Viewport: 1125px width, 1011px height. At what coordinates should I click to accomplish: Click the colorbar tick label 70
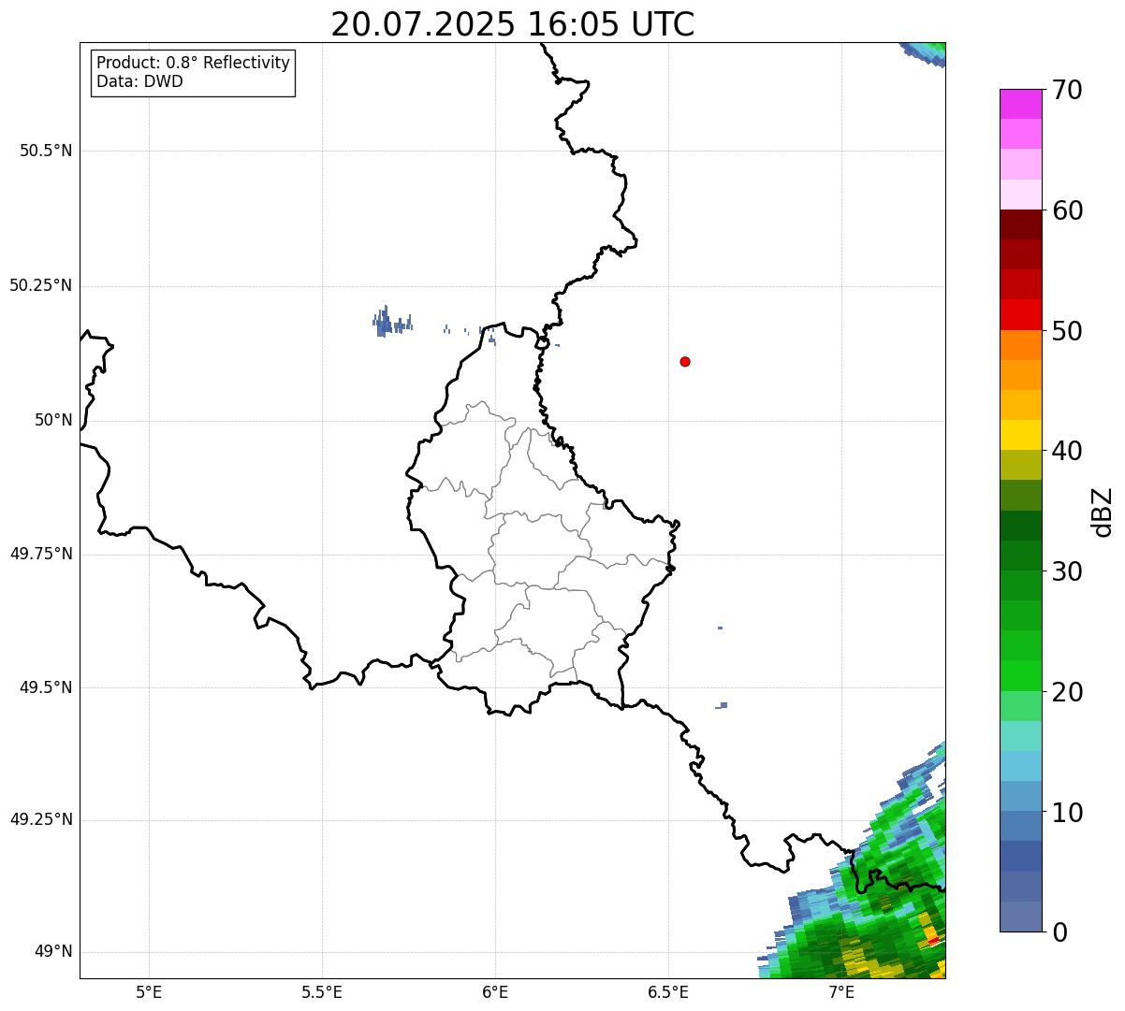pyautogui.click(x=1068, y=90)
